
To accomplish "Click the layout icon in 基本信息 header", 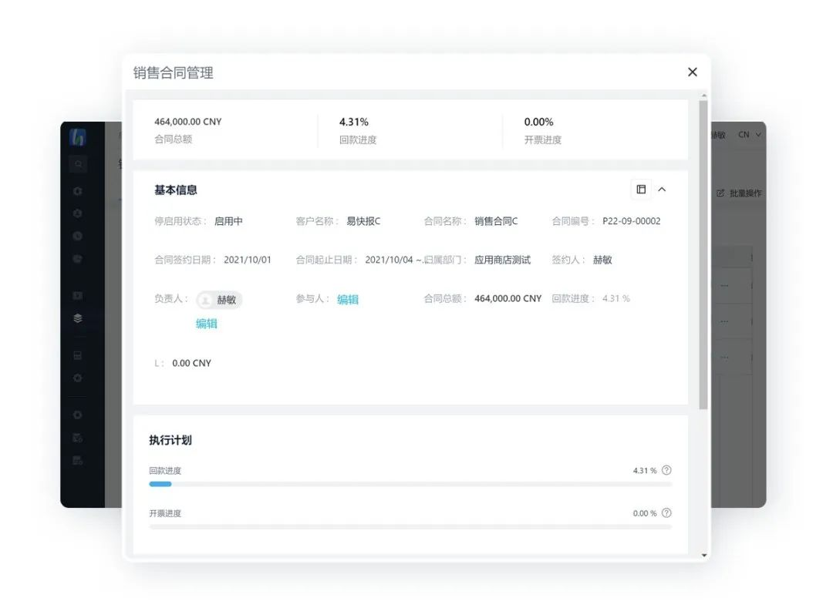I will coord(641,190).
